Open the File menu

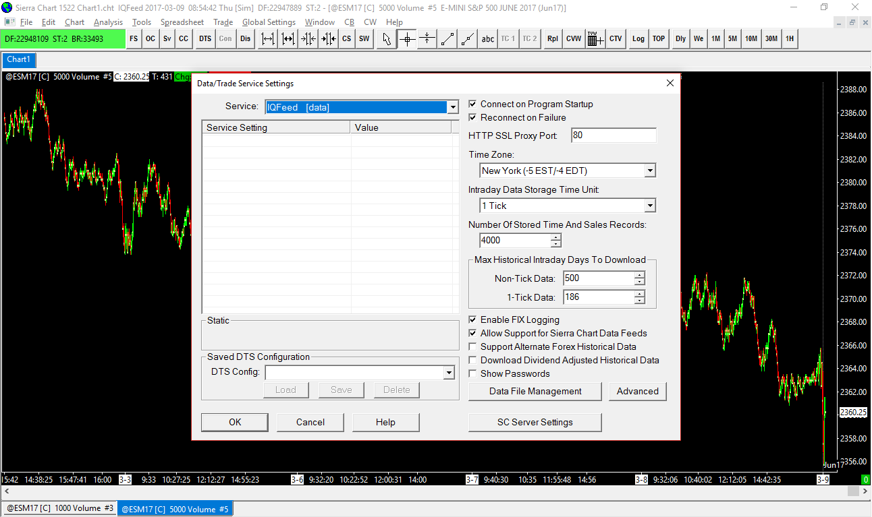tap(26, 22)
